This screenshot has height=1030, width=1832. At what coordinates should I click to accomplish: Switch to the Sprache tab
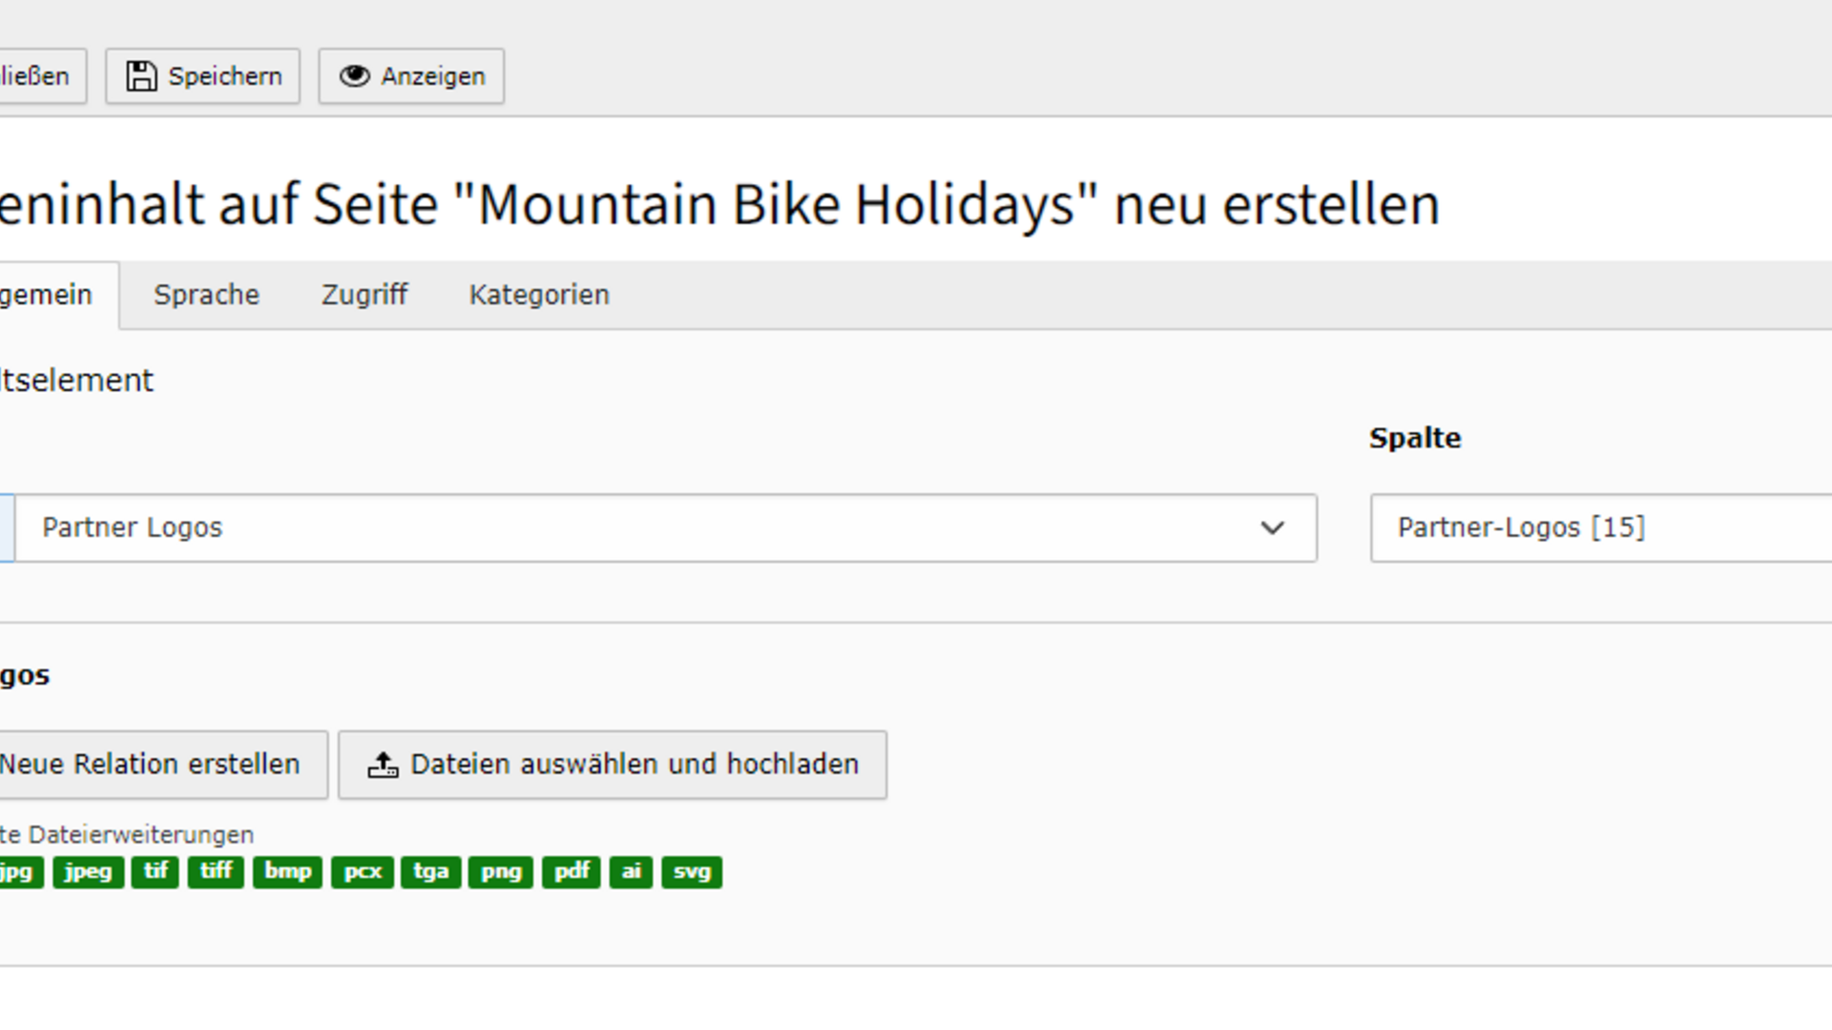206,296
